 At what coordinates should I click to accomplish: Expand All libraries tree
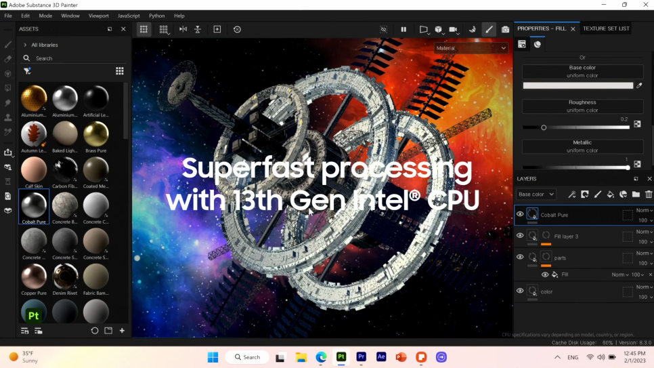coord(25,45)
